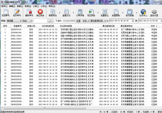The height and width of the screenshot is (113, 162).
Task: Open the 批量备注 batch remark tool
Action: click(105, 13)
